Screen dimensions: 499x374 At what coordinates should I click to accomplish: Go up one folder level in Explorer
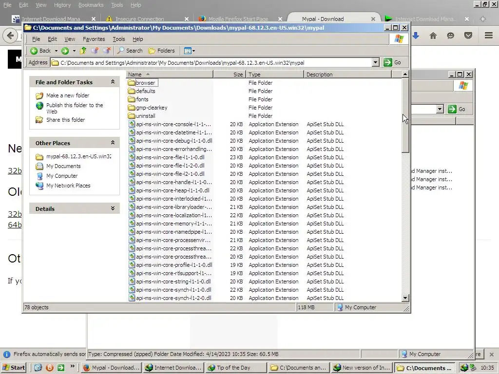pyautogui.click(x=83, y=51)
